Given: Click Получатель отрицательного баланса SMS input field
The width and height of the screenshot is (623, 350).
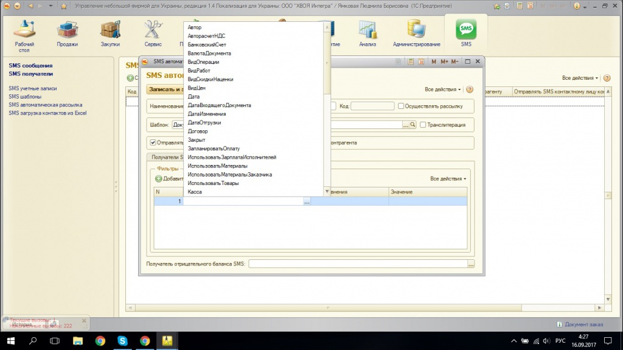Looking at the screenshot, I should coord(358,264).
